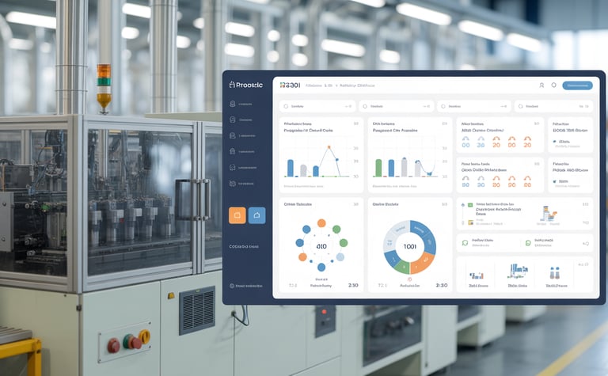Click the blue square home button in sidebar
608x376 pixels.
click(x=256, y=215)
